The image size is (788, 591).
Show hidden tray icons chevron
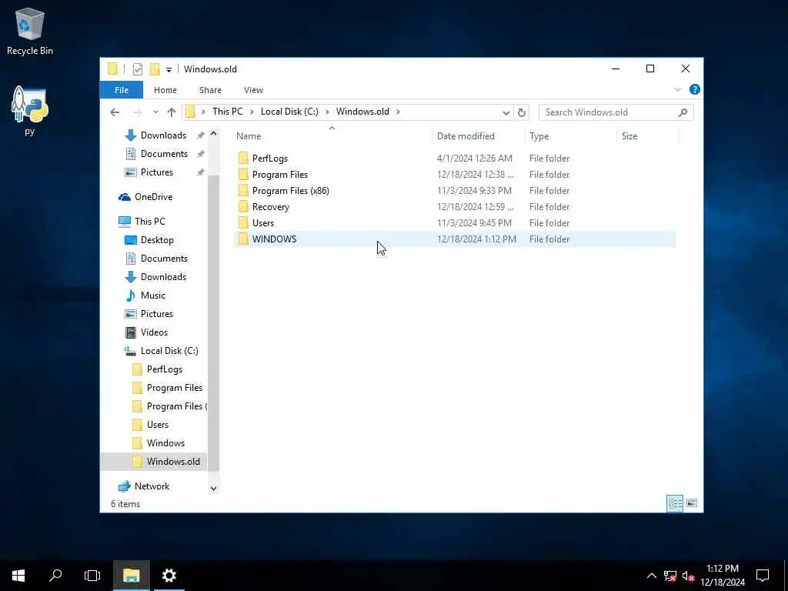651,576
